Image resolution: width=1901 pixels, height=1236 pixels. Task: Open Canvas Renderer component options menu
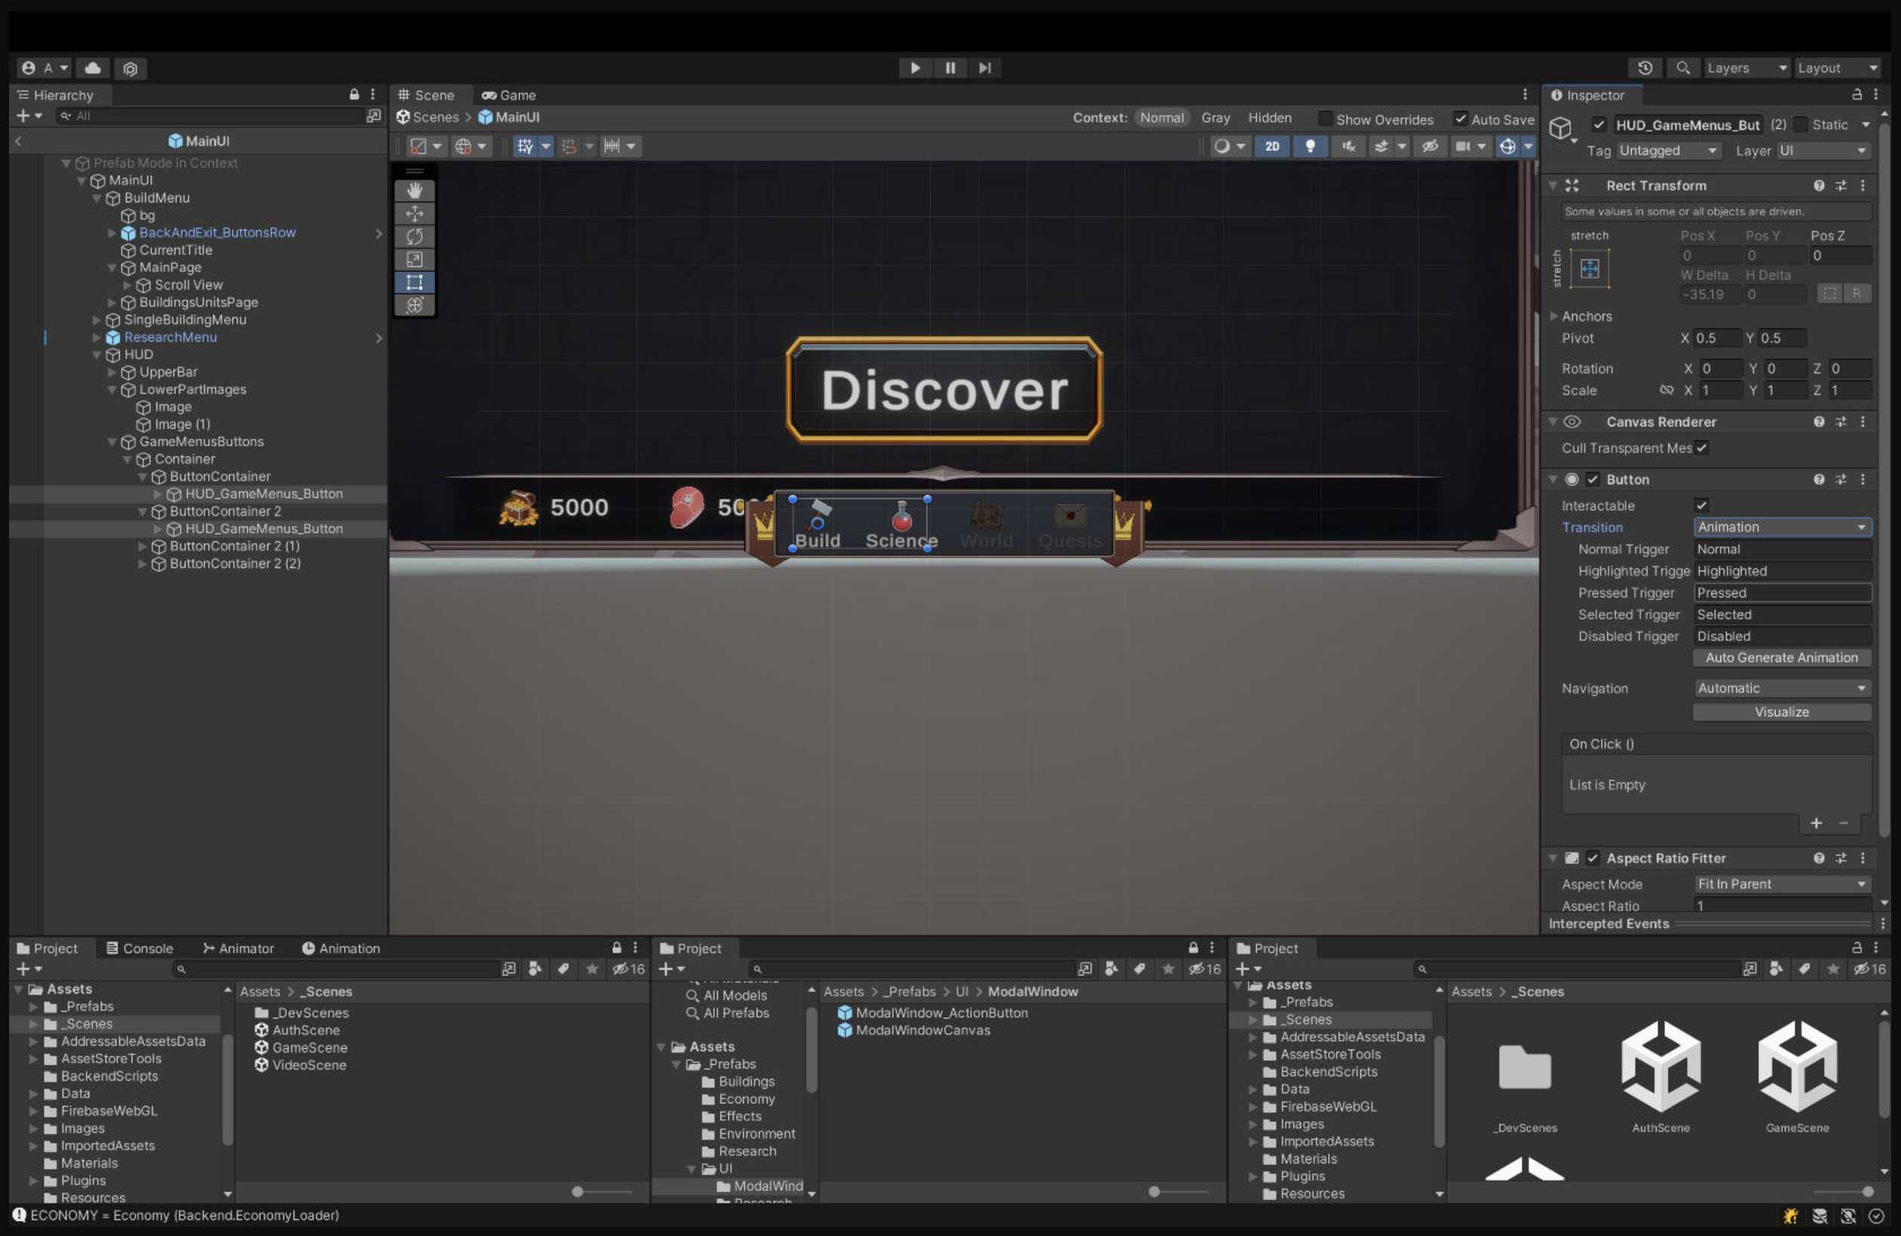point(1862,422)
